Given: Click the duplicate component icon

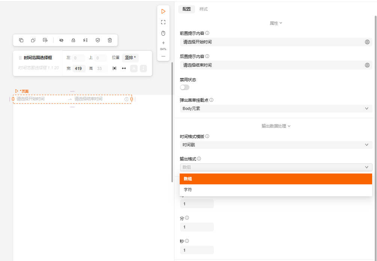Looking at the screenshot, I should point(33,40).
